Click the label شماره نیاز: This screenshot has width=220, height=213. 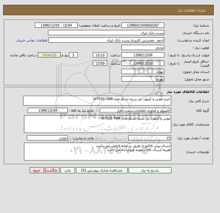pos(201,25)
